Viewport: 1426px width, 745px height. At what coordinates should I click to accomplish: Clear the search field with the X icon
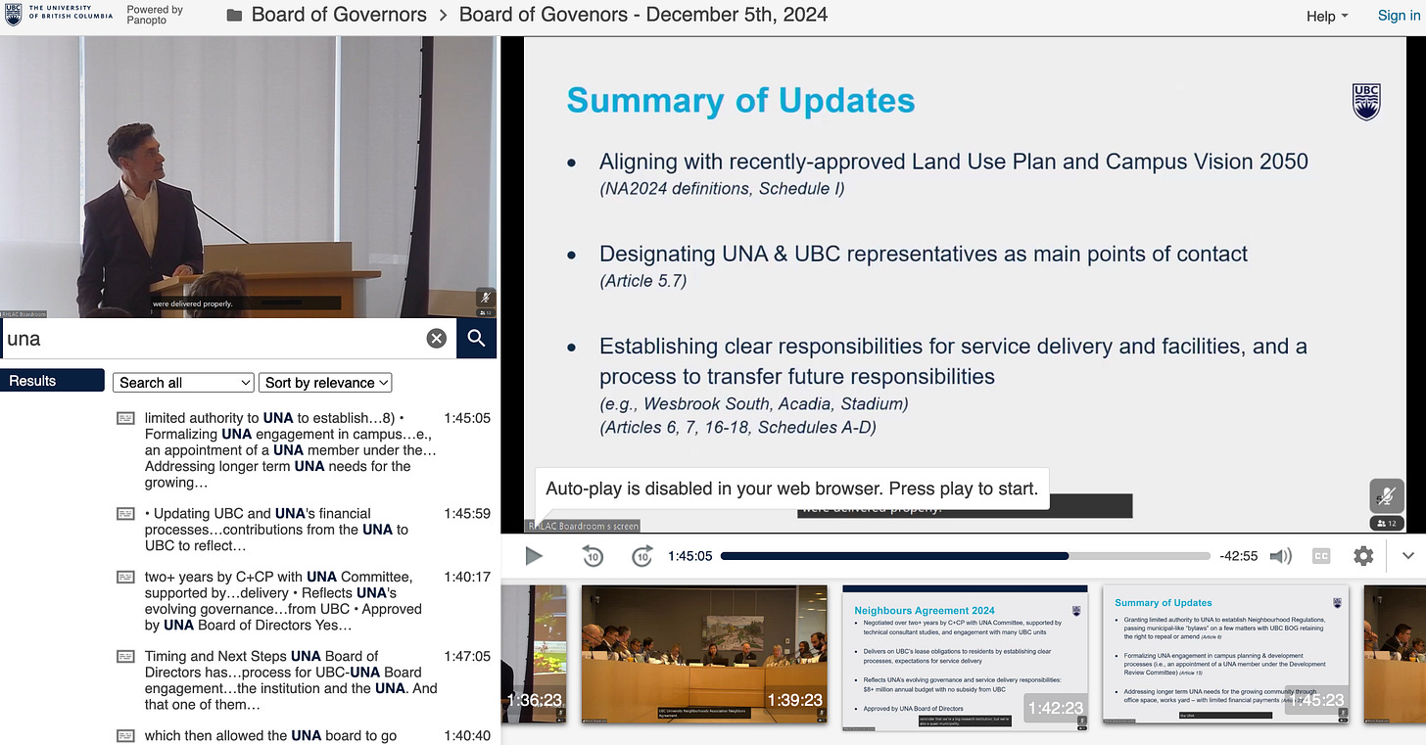pyautogui.click(x=437, y=339)
